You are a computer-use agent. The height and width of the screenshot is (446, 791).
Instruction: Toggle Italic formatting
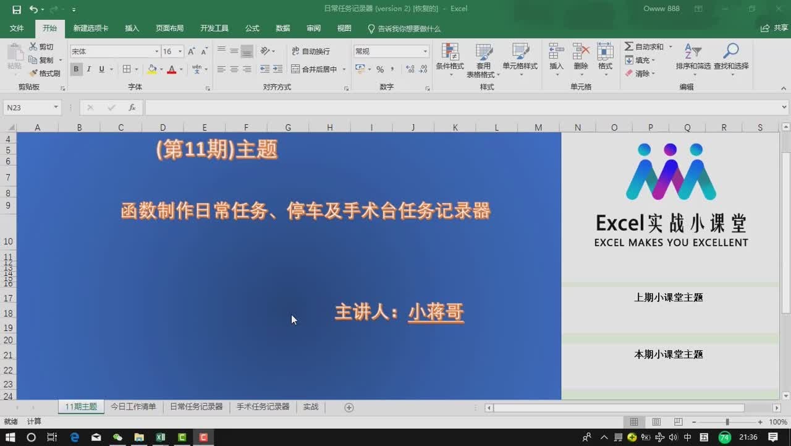[x=89, y=69]
